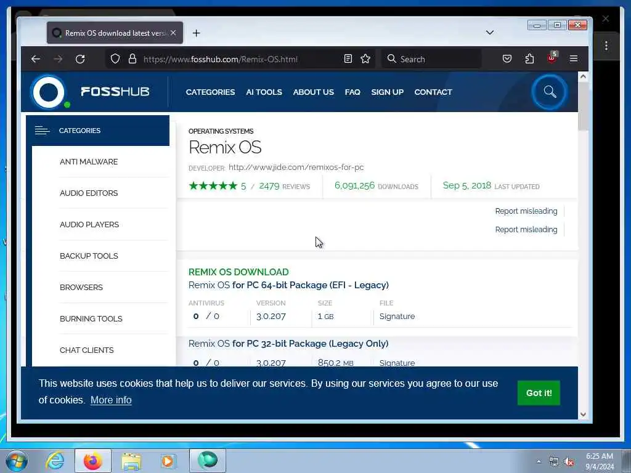Select Backup Tools category
Screen dimensions: 631x473
tap(89, 256)
